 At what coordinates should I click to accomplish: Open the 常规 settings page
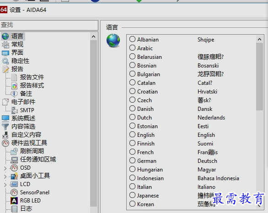(17, 45)
